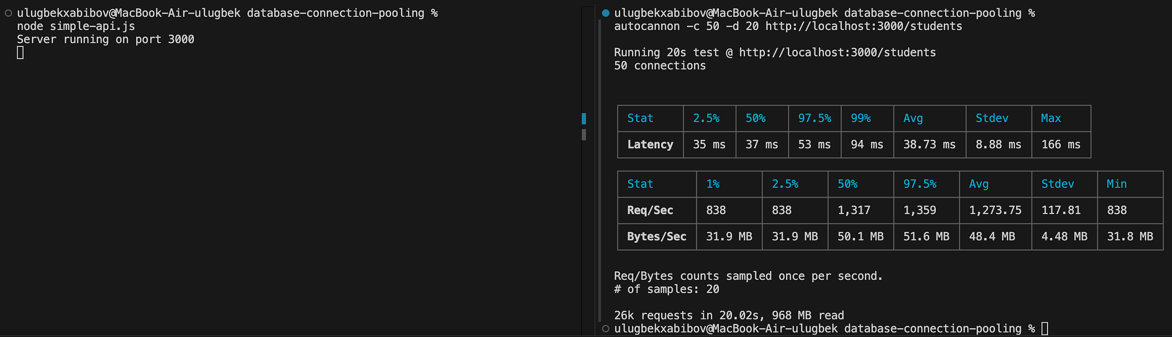Viewport: 1172px width, 337px height.
Task: Click the "26k requests in 20.02s" summary line
Action: [x=729, y=316]
